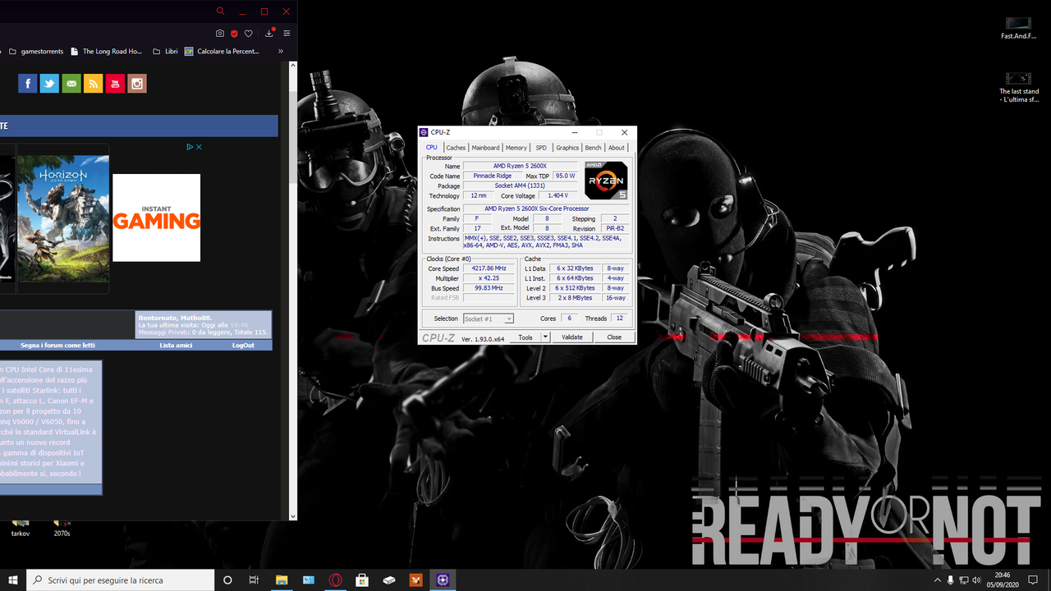Click the LogOut link on the forum

(x=243, y=346)
